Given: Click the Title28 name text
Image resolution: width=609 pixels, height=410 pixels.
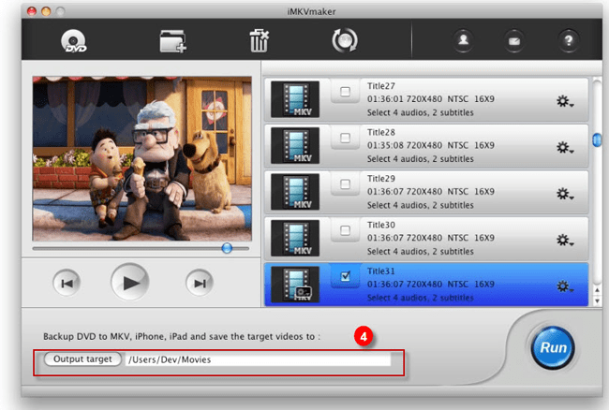Looking at the screenshot, I should (381, 132).
